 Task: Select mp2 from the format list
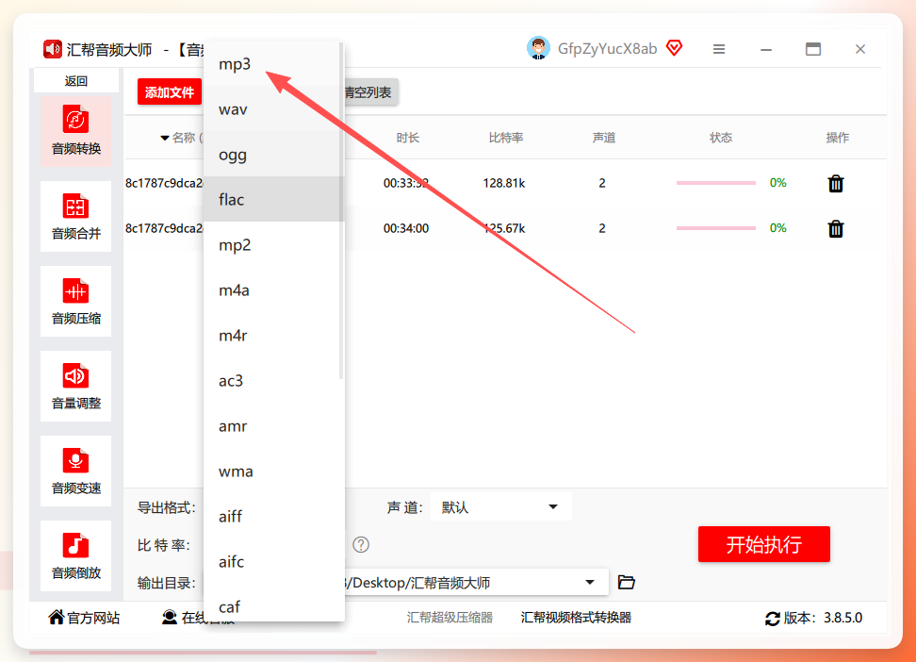pyautogui.click(x=271, y=244)
